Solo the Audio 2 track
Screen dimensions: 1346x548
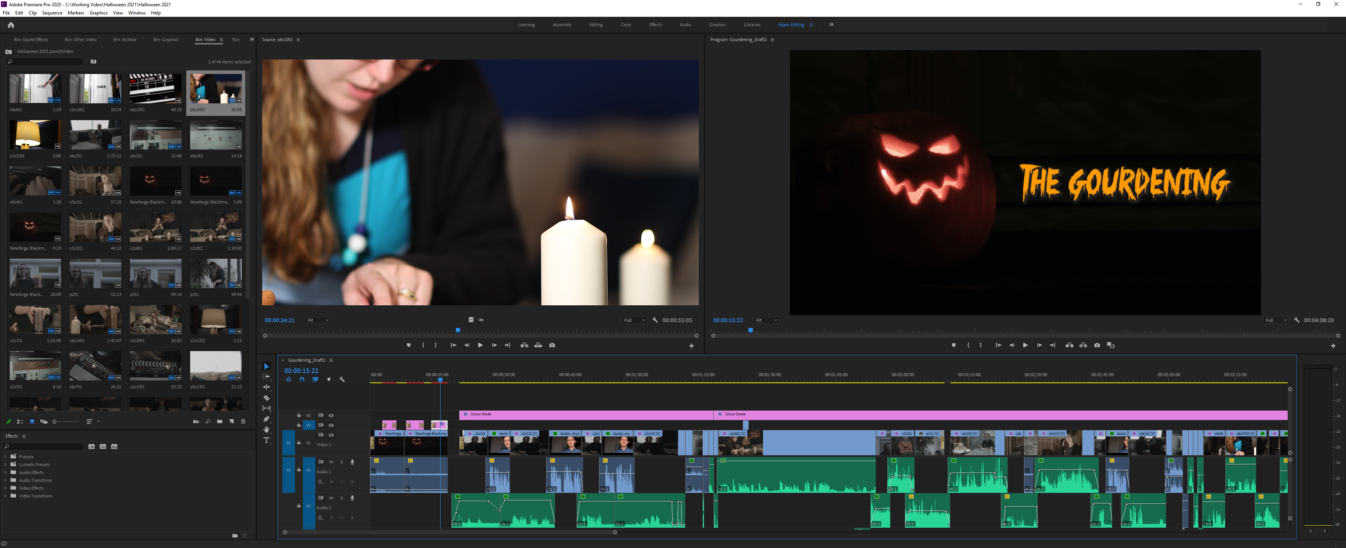coord(342,498)
